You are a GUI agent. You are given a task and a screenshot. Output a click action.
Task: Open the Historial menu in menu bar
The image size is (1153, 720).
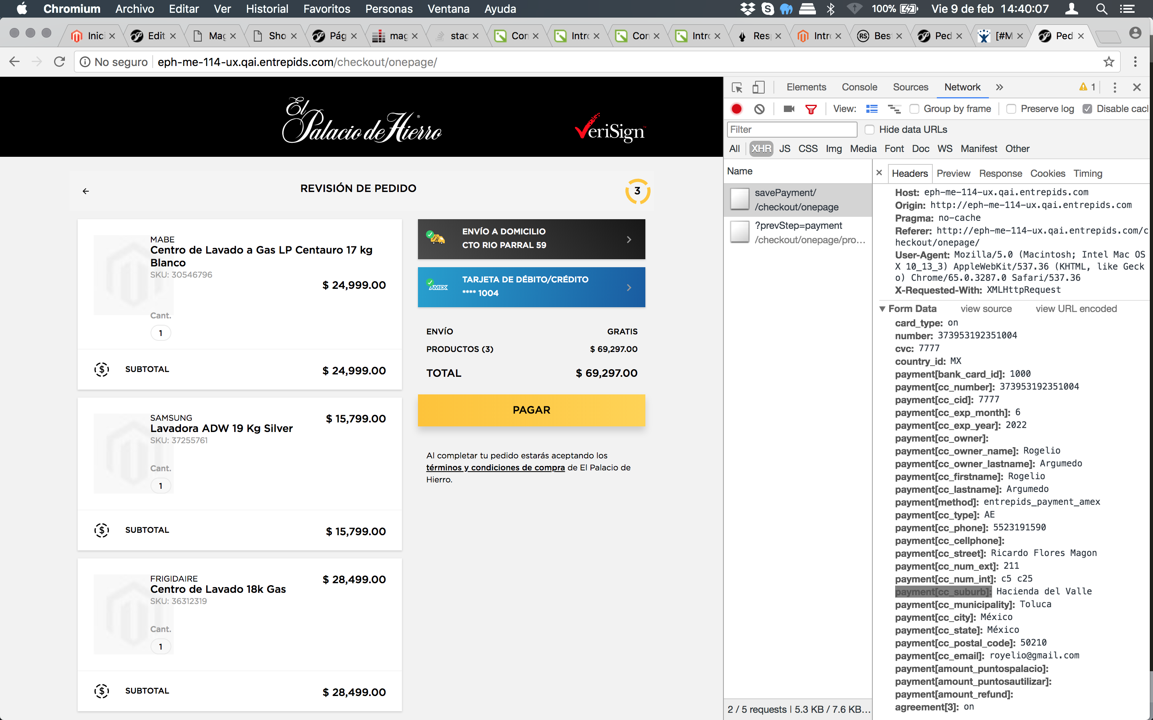(267, 9)
